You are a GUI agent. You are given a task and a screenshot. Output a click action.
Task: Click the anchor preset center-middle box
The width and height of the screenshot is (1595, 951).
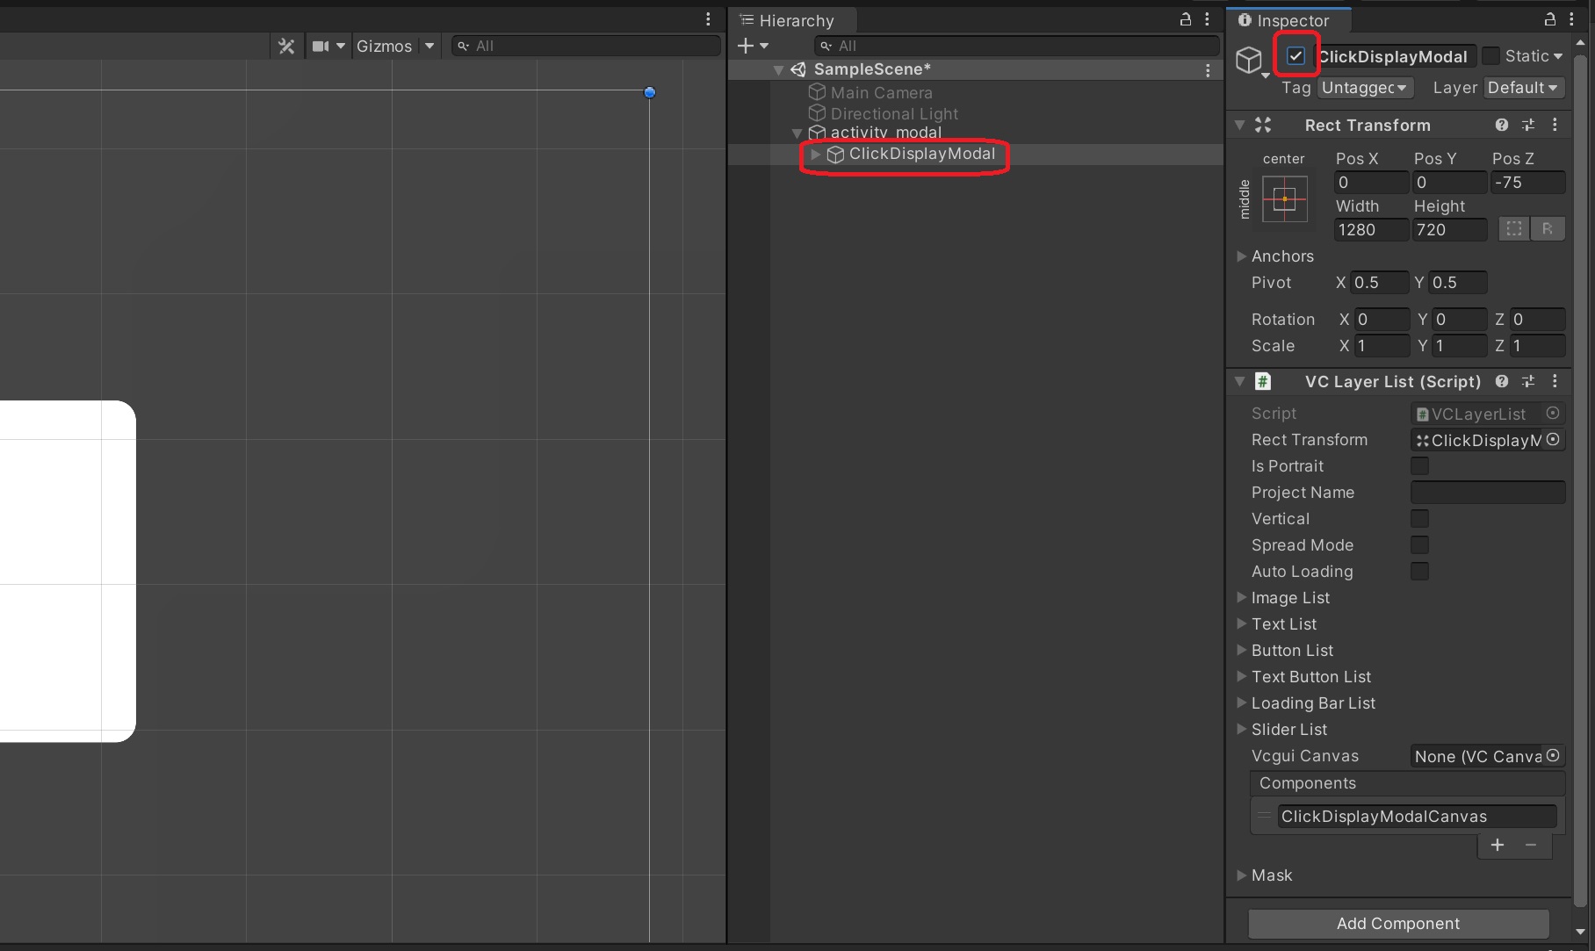(x=1284, y=199)
